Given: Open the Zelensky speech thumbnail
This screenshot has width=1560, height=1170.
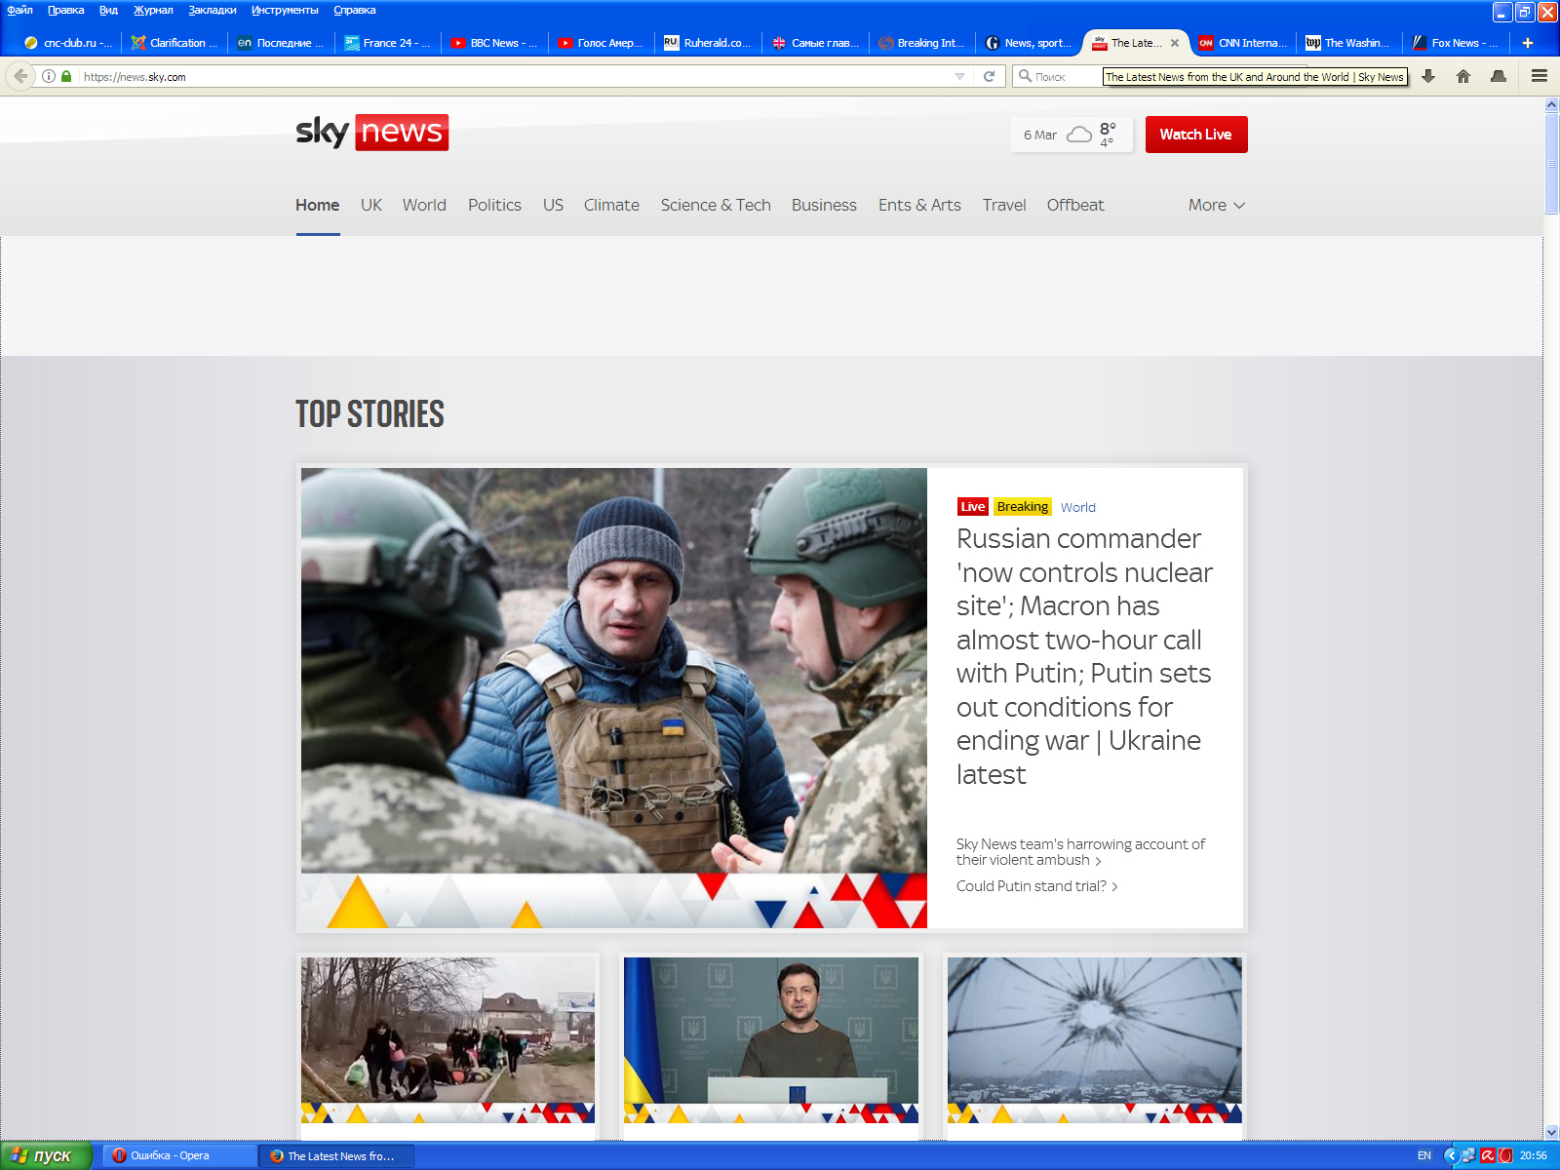Looking at the screenshot, I should (771, 1040).
